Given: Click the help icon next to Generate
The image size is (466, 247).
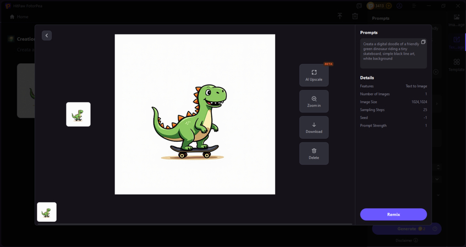Looking at the screenshot, I should 435,229.
